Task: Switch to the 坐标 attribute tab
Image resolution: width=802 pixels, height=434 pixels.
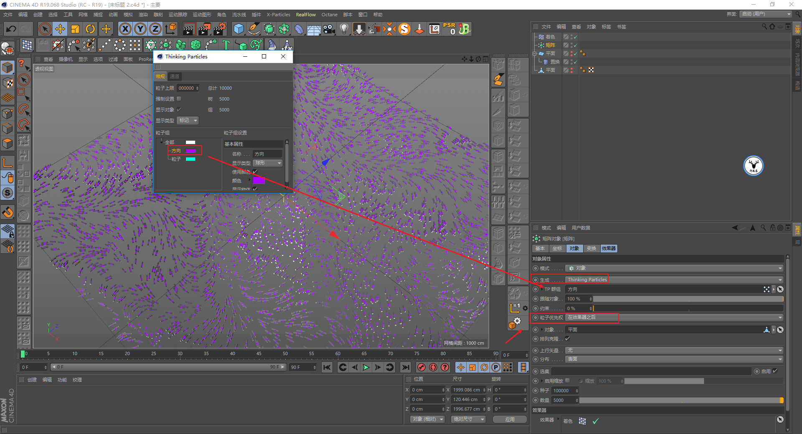Action: 557,248
